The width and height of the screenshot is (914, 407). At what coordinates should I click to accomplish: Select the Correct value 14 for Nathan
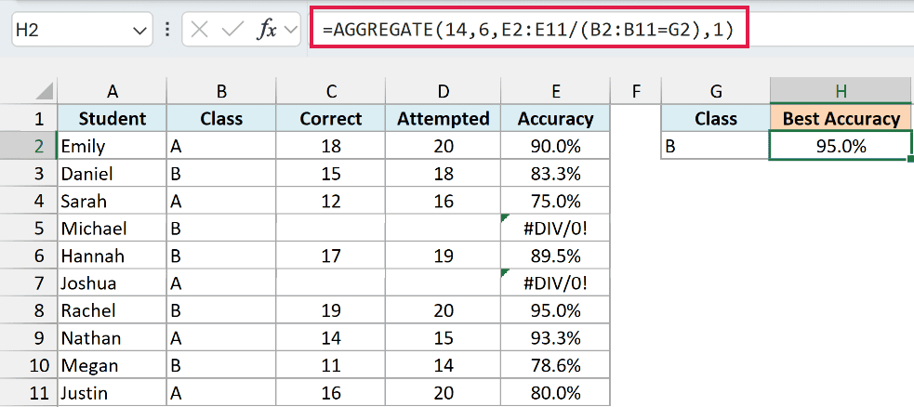(x=331, y=337)
